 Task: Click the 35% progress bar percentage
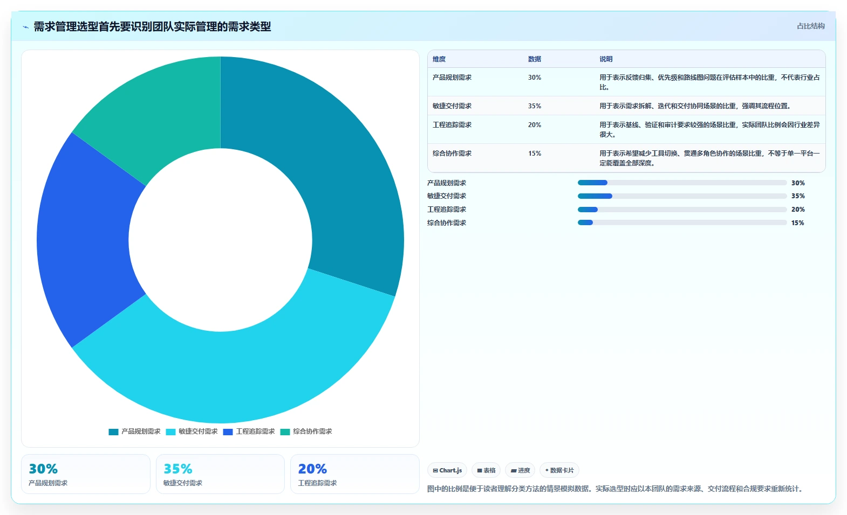coord(798,196)
